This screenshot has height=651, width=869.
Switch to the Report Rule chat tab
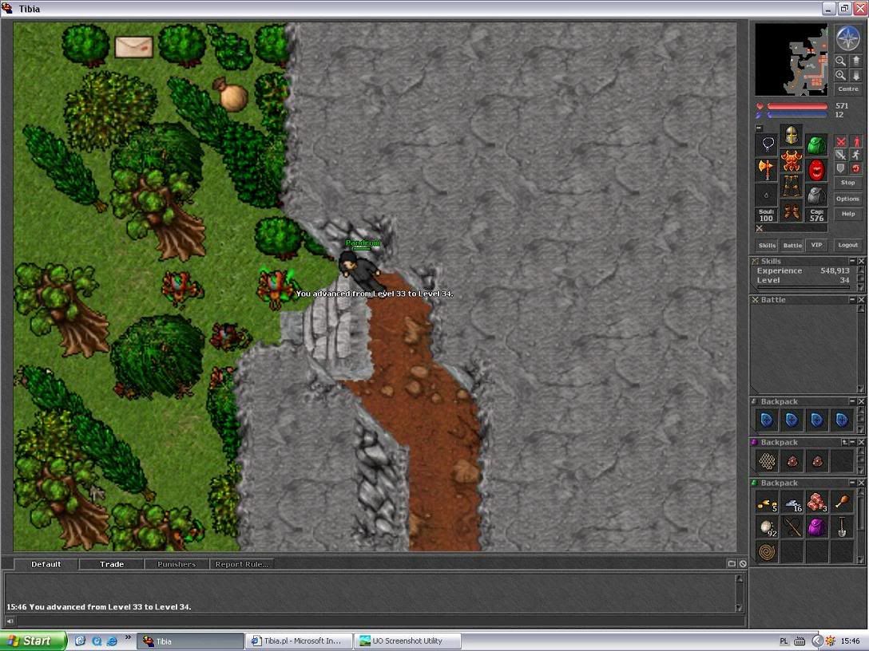point(242,564)
